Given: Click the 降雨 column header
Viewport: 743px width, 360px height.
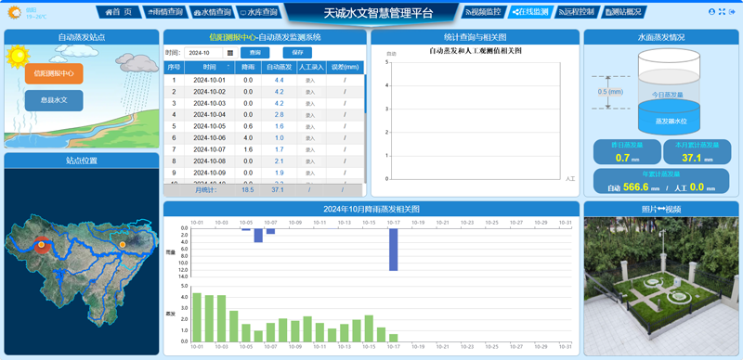Looking at the screenshot, I should pyautogui.click(x=248, y=67).
